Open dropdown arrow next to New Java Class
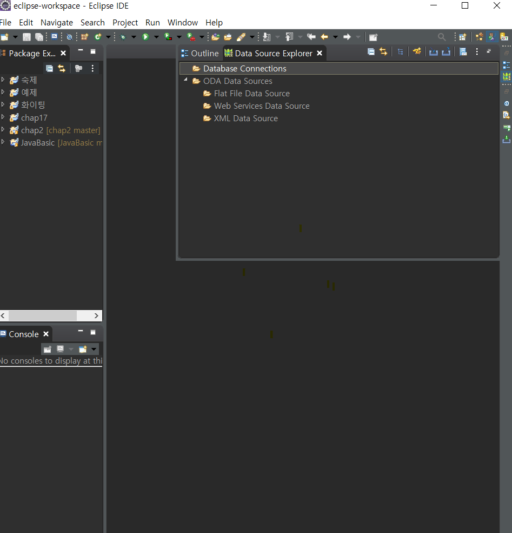Screen dimensions: 512x533 point(108,37)
